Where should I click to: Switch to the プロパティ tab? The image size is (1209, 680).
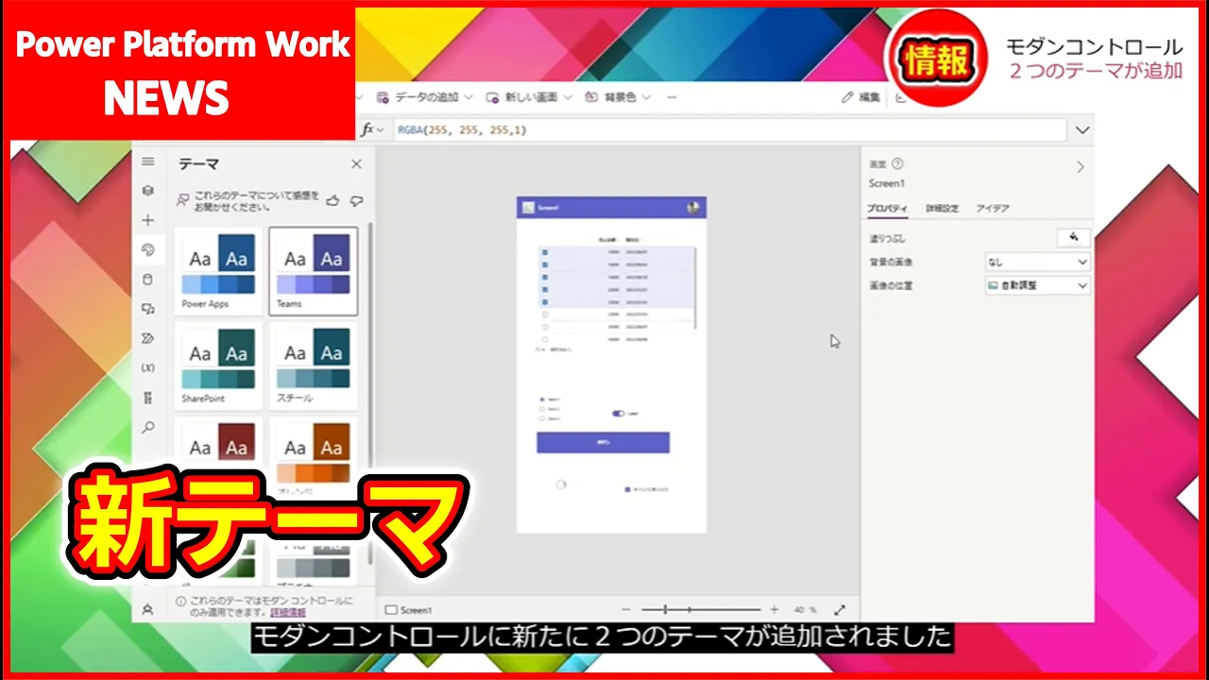coord(888,209)
